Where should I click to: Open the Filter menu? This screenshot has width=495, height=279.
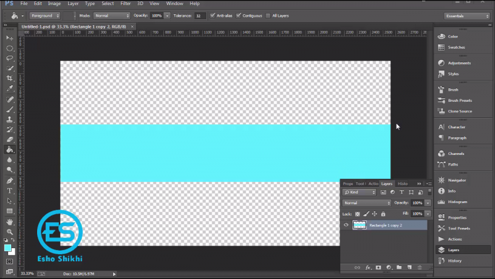tap(126, 4)
